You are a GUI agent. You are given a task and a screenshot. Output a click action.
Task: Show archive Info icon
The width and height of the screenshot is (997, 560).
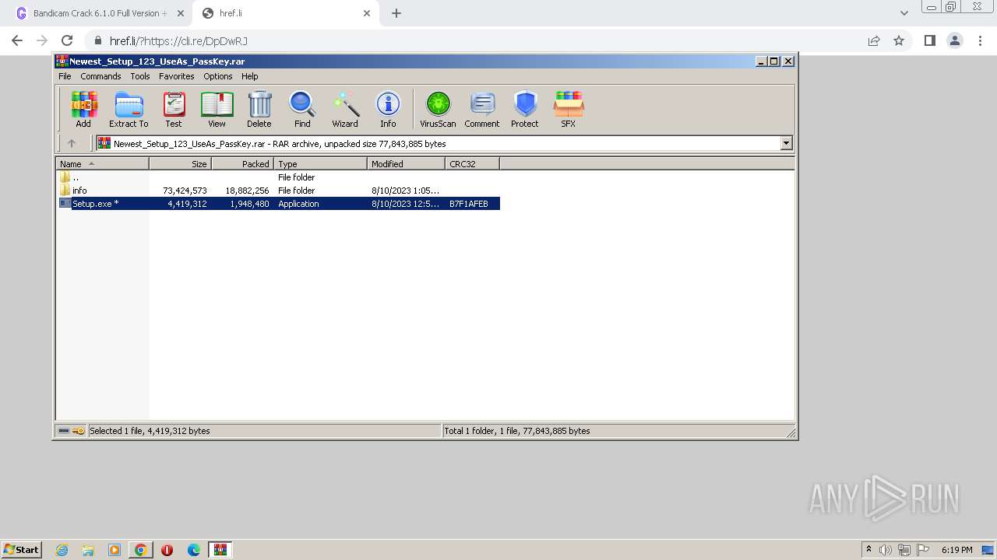388,109
